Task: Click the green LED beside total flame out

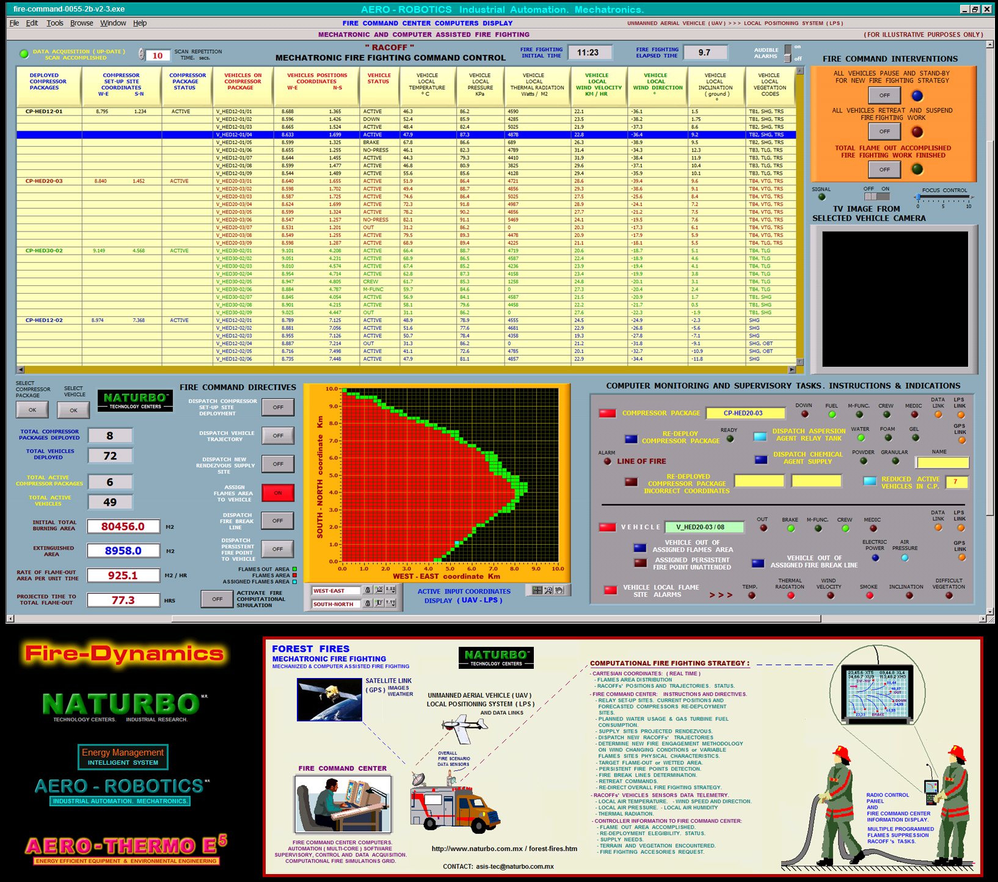Action: (917, 169)
